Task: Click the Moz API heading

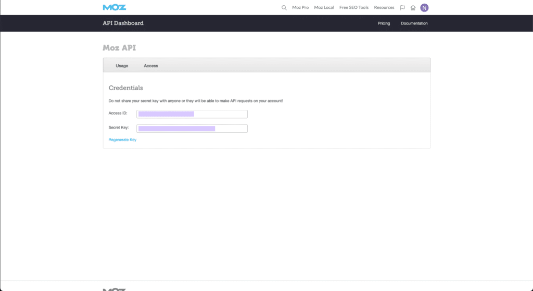Action: click(x=119, y=47)
